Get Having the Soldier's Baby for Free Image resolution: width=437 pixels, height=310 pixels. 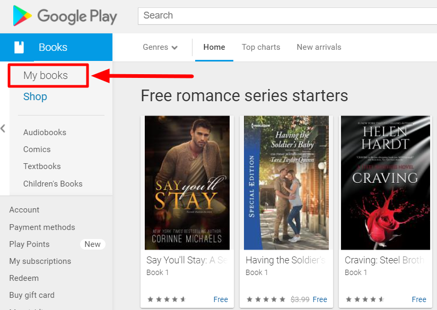click(x=320, y=299)
